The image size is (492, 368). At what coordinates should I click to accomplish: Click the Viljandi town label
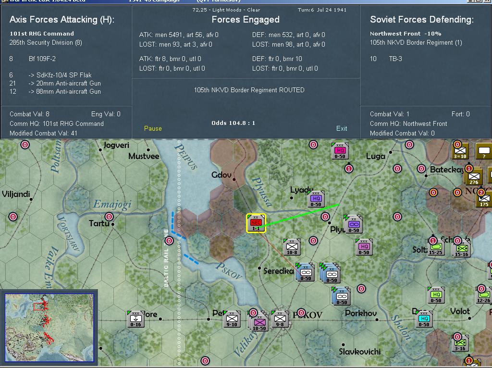[16, 194]
